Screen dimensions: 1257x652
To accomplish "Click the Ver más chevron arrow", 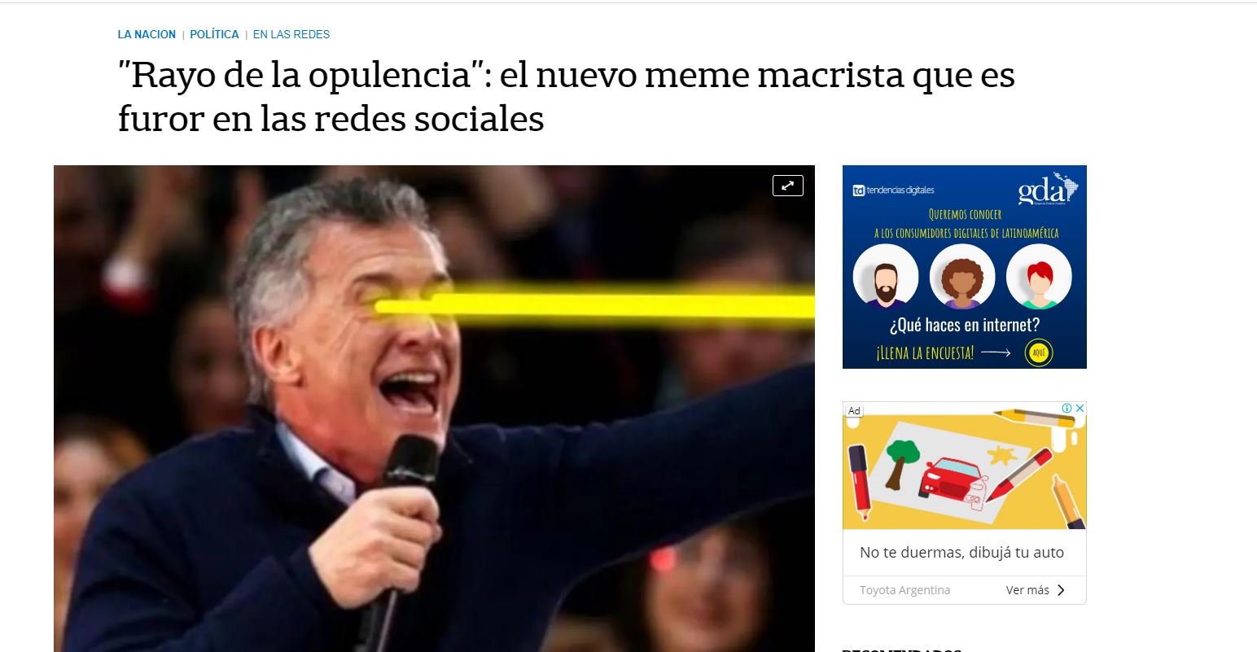I will [1061, 590].
